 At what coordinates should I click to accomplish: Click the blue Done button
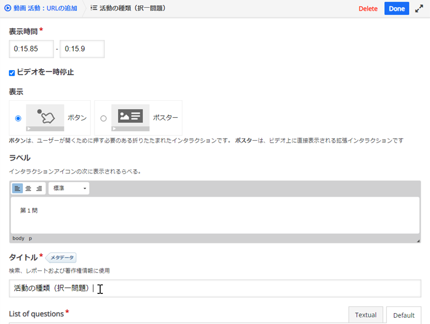pyautogui.click(x=397, y=8)
